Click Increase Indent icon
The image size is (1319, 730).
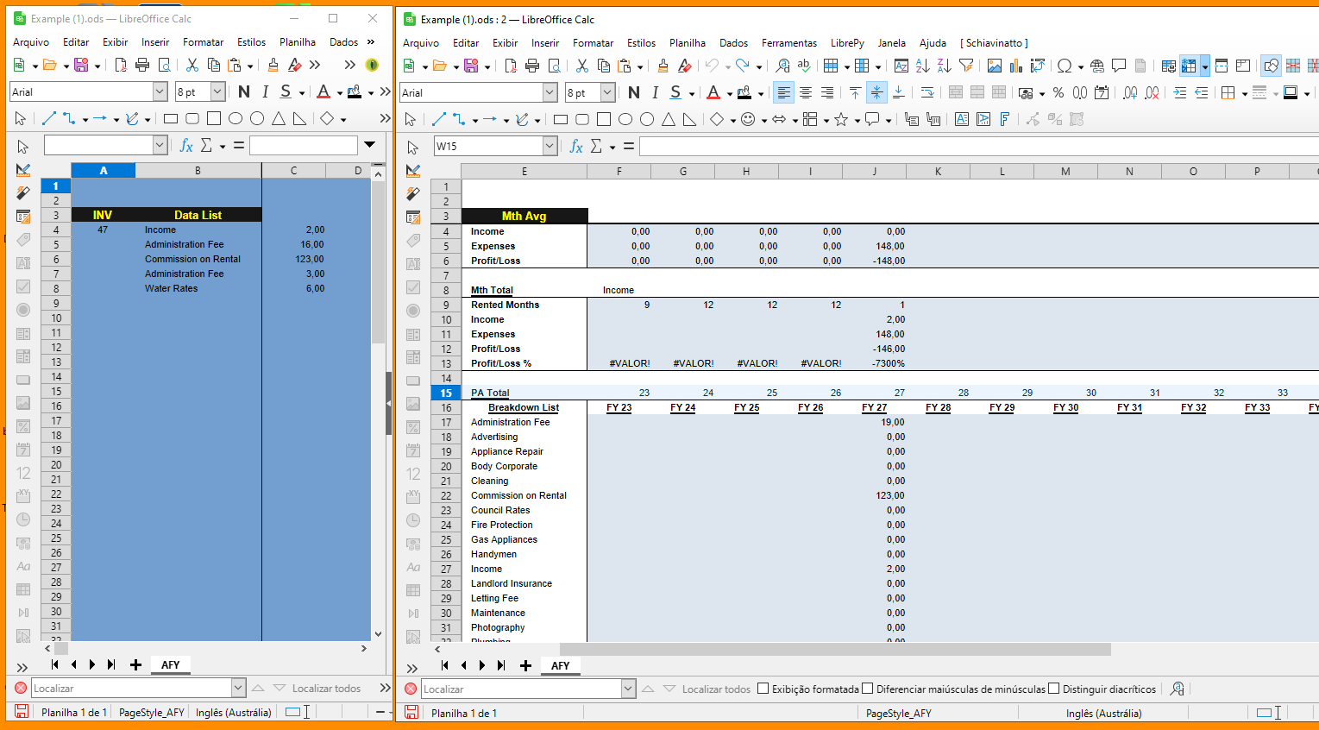coord(1180,92)
